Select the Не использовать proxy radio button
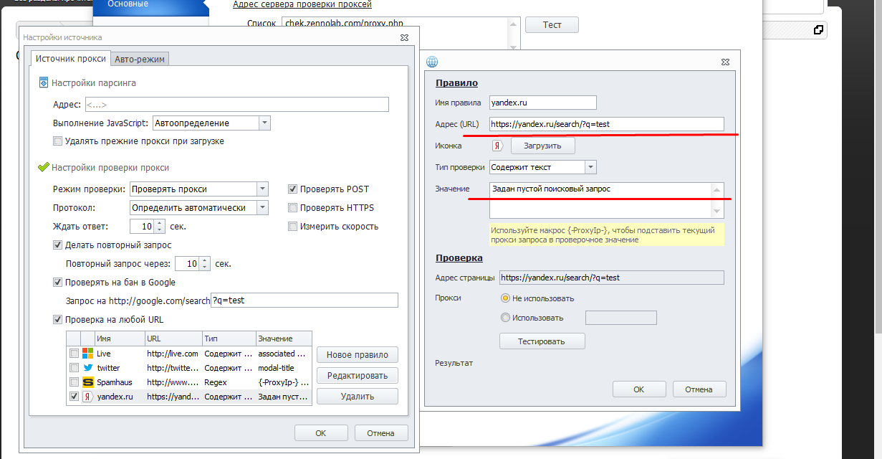This screenshot has width=882, height=459. coord(505,298)
